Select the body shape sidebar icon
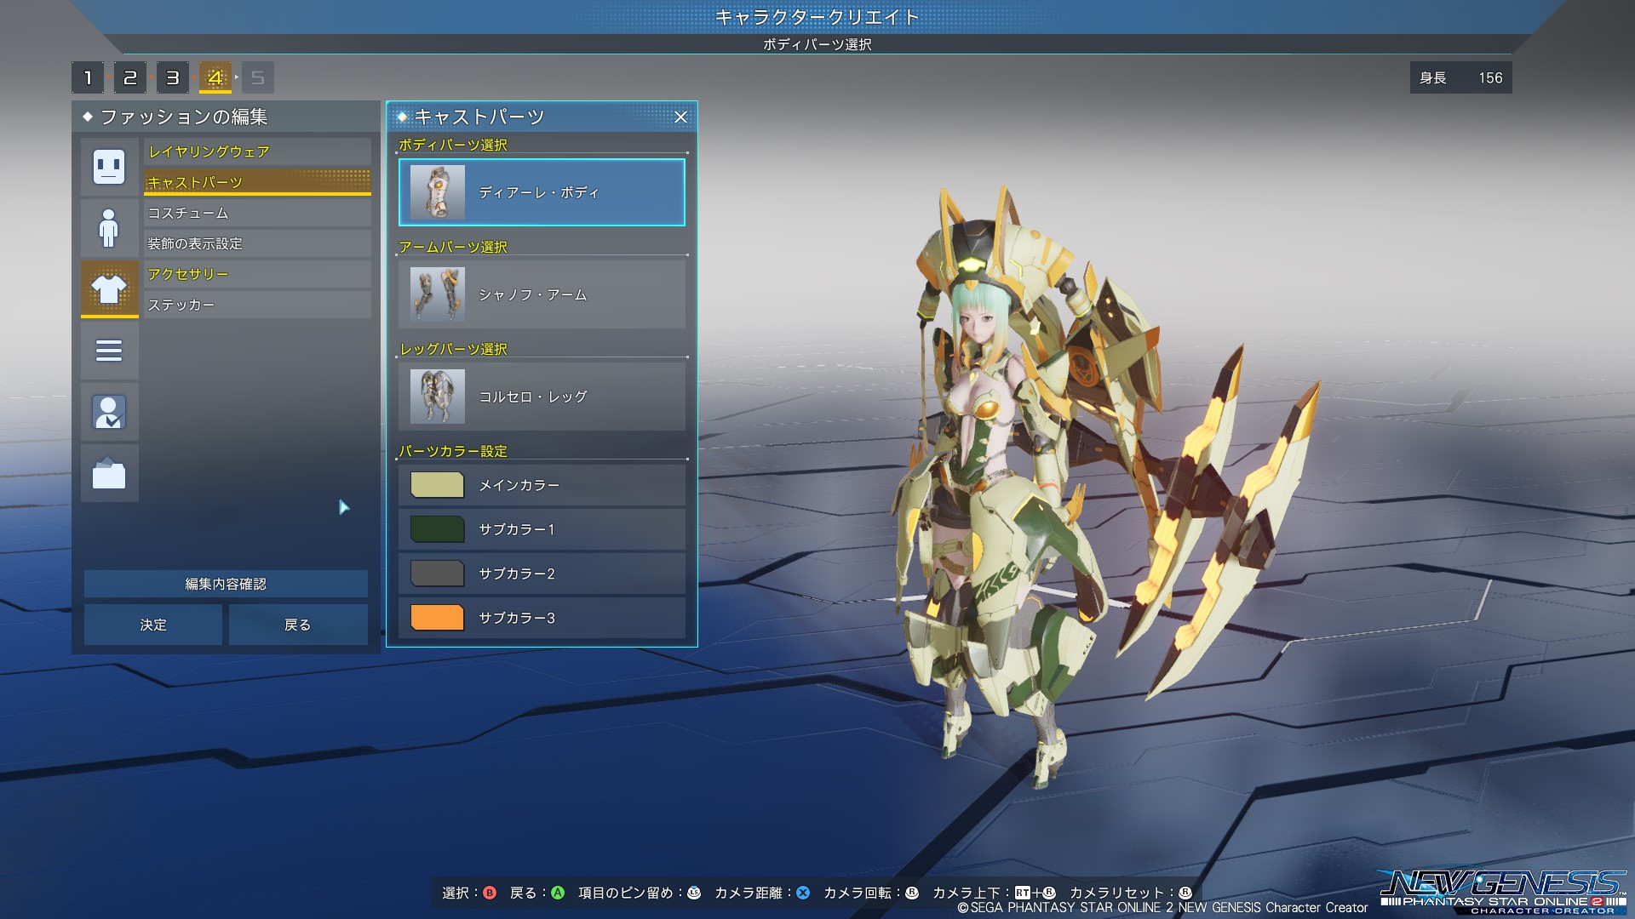 pyautogui.click(x=109, y=227)
